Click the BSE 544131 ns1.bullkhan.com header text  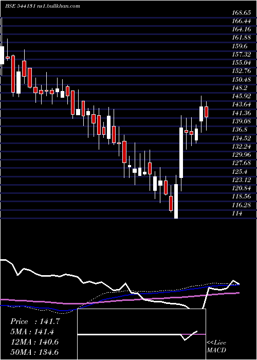pos(43,6)
